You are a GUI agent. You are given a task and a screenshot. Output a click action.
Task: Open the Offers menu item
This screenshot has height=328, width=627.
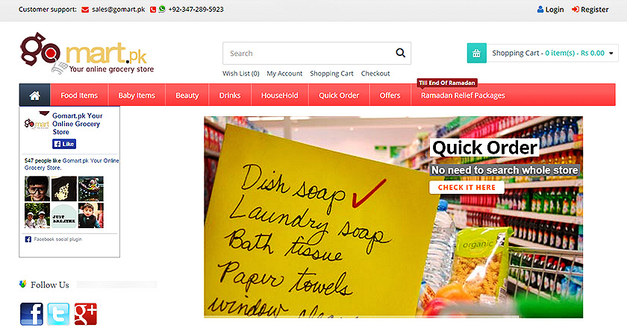tap(390, 95)
